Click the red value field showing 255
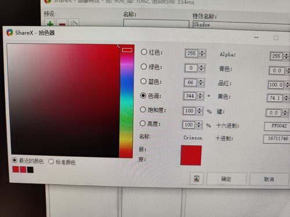The height and width of the screenshot is (217, 290). tap(191, 53)
